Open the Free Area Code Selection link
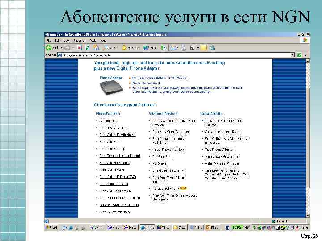Viewport: 322px width, 241px height. [x=170, y=132]
